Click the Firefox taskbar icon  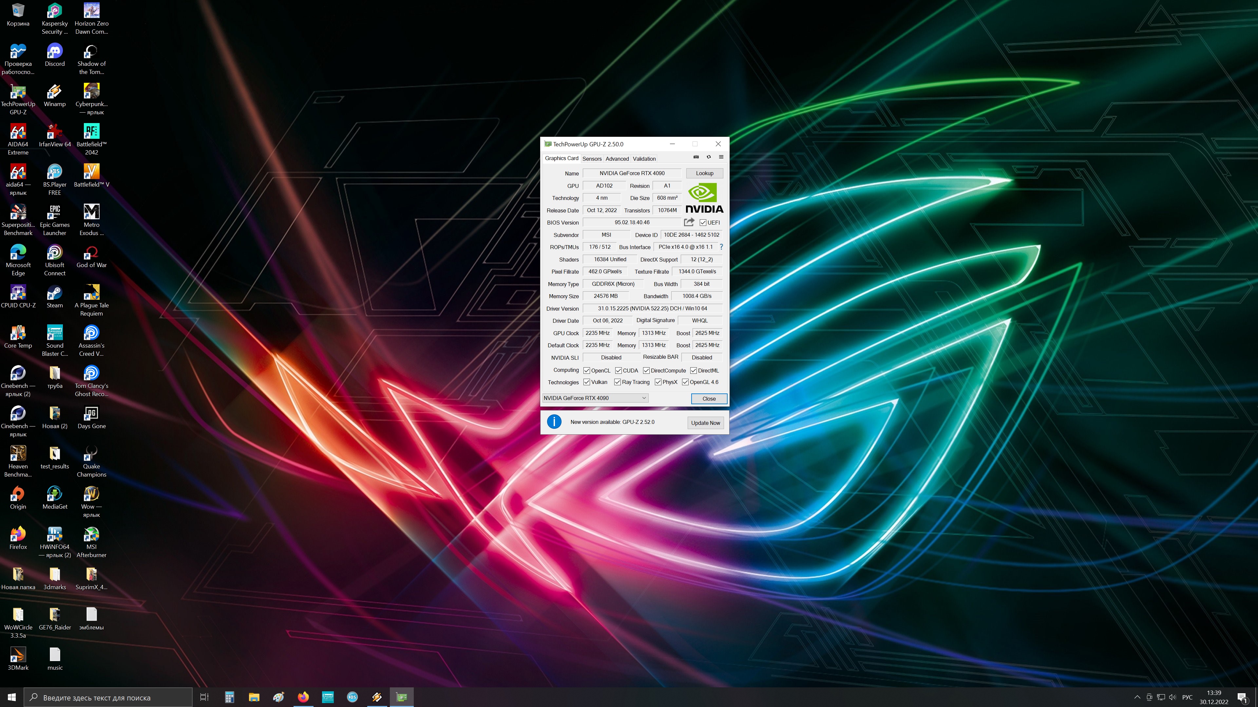click(x=303, y=697)
